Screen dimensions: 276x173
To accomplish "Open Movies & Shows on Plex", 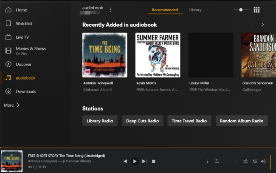I will 31,51.
